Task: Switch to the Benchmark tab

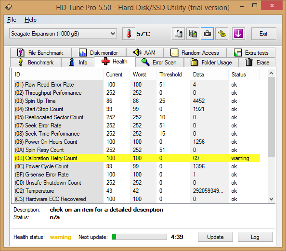Action: point(36,63)
